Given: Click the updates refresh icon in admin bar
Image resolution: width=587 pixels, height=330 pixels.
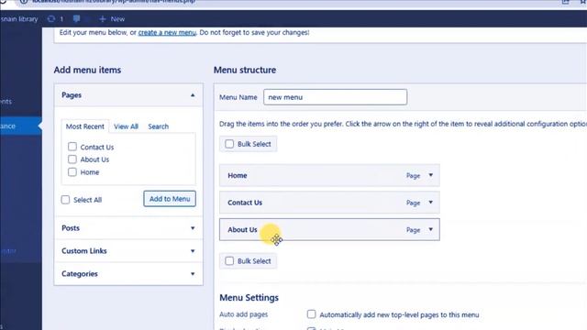Looking at the screenshot, I should point(51,18).
